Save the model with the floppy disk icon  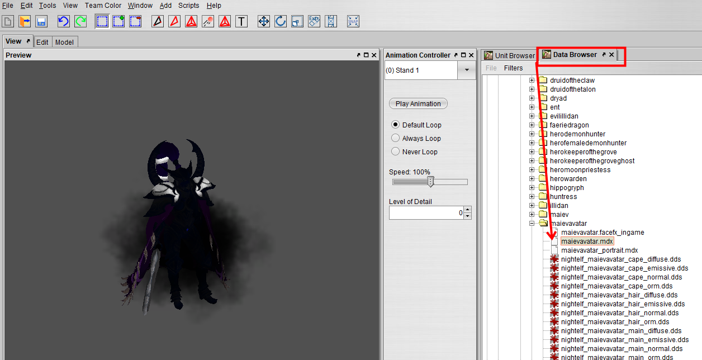click(41, 21)
